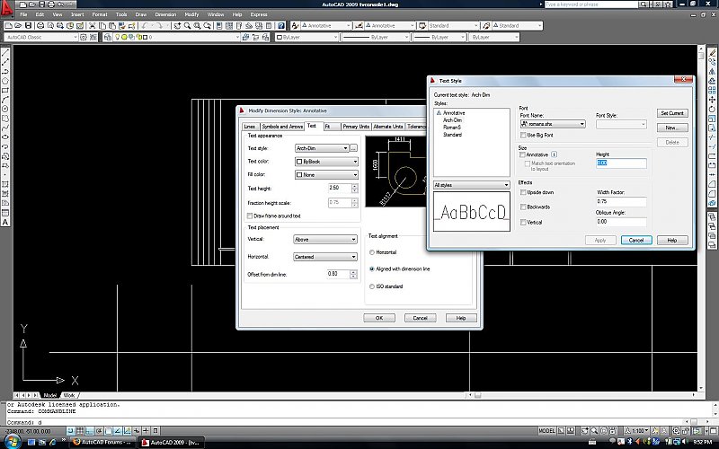719x449 pixels.
Task: Click the Pan Realtime icon
Action: pos(177,26)
